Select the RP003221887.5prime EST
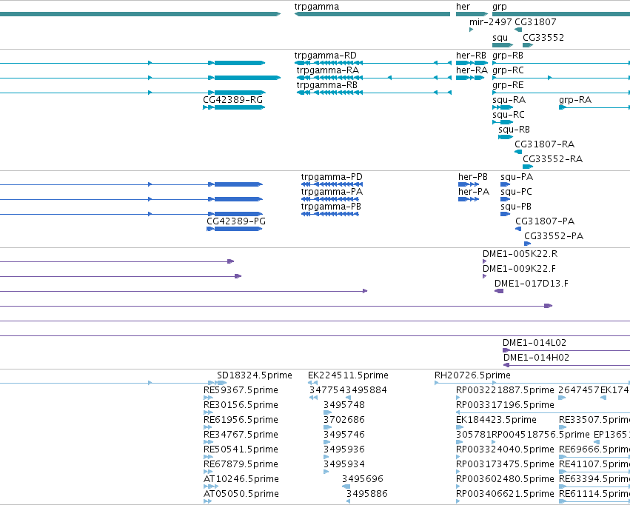This screenshot has height=505, width=630. tap(458, 398)
